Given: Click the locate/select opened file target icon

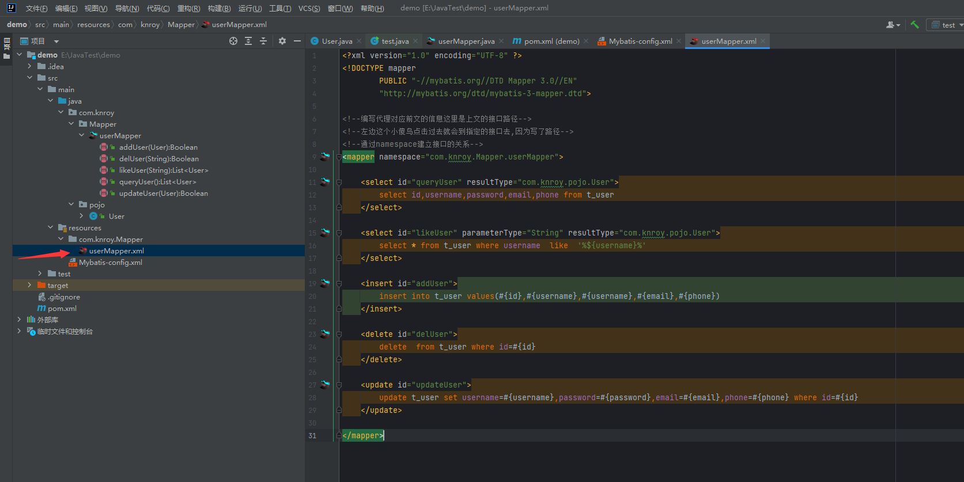Looking at the screenshot, I should 233,41.
